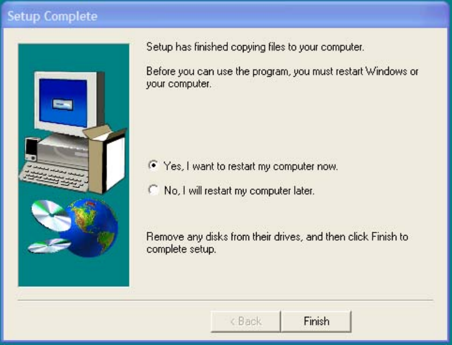Click the upper CD disc beside the globe
Viewport: 452px width, 345px height.
coord(51,215)
